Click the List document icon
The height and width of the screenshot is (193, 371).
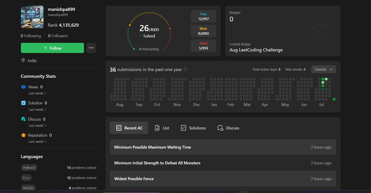coord(157,128)
